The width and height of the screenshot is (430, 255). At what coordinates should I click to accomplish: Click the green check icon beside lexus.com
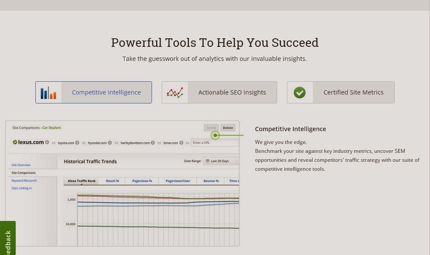[15, 142]
